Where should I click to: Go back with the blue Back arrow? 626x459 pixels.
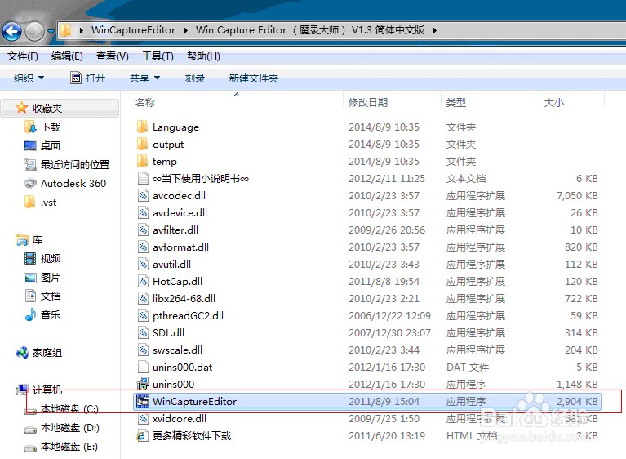(12, 31)
